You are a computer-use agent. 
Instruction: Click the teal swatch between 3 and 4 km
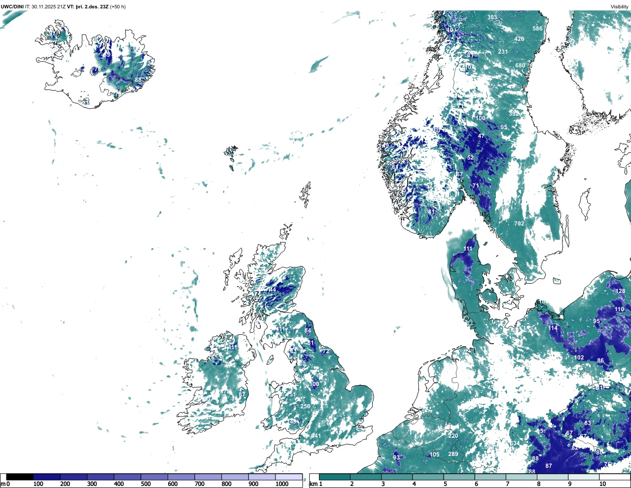click(397, 477)
